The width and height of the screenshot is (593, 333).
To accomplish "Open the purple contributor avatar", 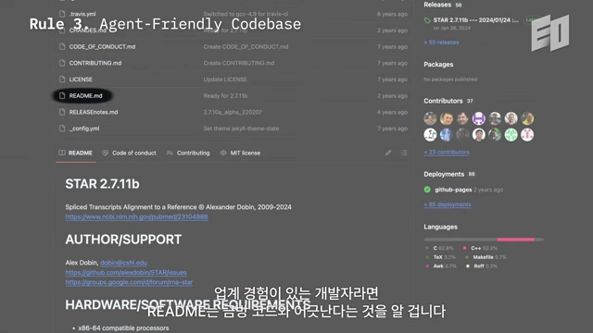I will pos(479,118).
